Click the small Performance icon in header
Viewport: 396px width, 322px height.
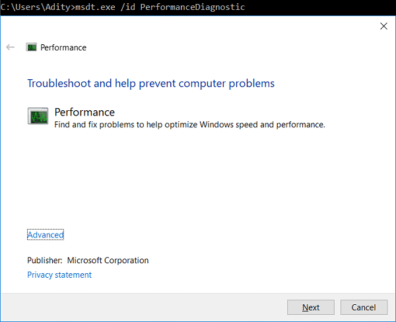pyautogui.click(x=31, y=48)
